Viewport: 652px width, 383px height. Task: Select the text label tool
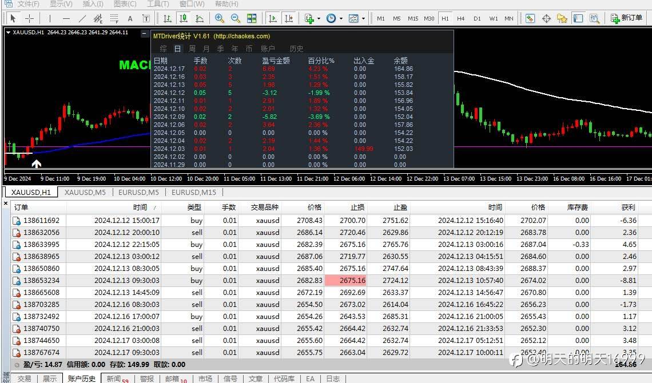[146, 18]
